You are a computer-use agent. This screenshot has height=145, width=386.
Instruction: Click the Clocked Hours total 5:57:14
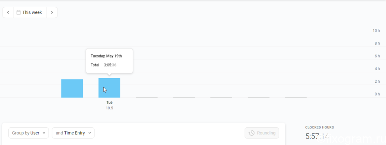tap(317, 136)
